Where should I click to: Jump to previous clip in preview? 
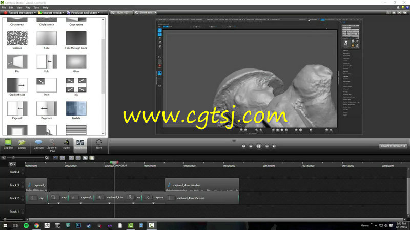[244, 146]
